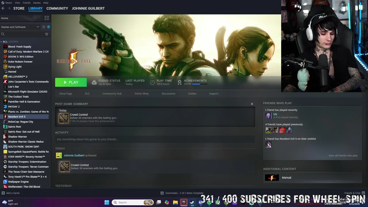This screenshot has height=207, width=368.
Task: Open the Store Page link
Action: click(66, 93)
